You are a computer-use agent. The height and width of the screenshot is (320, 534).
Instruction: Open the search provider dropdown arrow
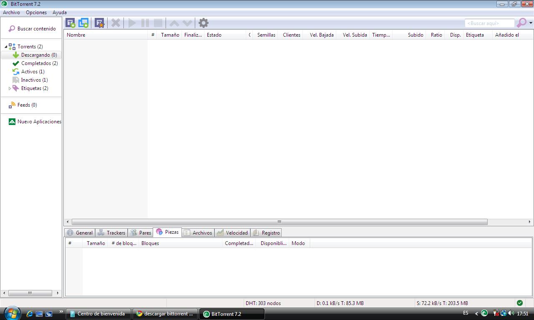[x=531, y=23]
